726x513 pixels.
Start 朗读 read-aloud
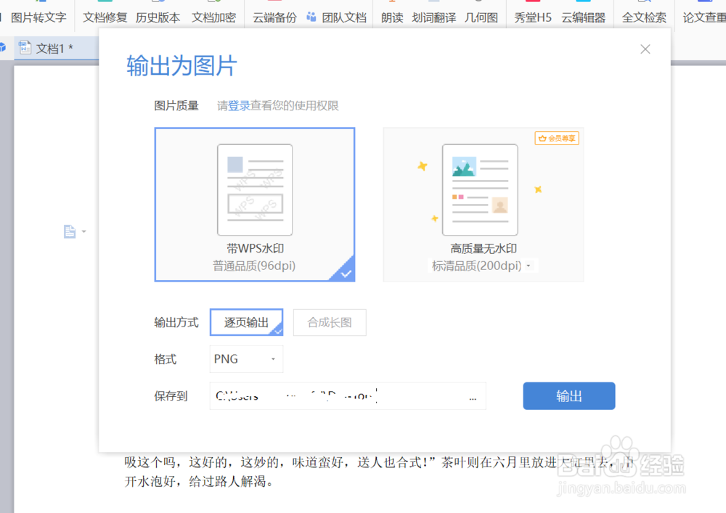click(x=392, y=17)
